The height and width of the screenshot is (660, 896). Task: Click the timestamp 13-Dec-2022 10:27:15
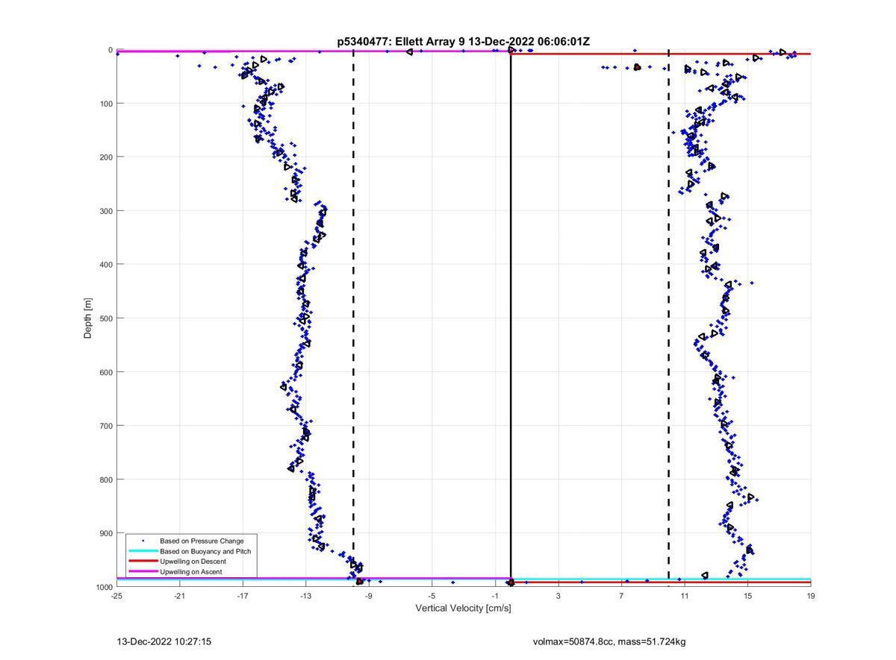click(x=164, y=641)
